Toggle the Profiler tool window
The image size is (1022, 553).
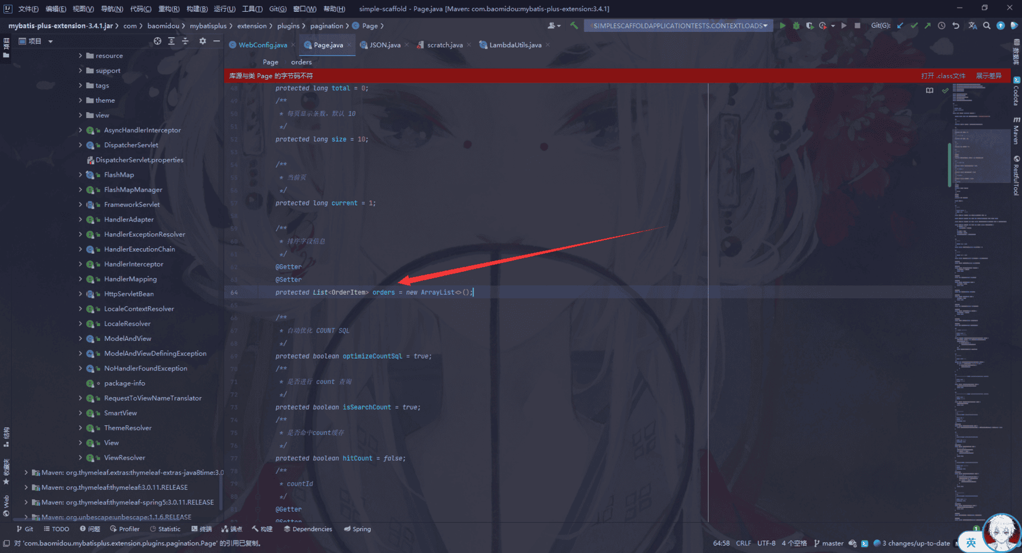[125, 529]
